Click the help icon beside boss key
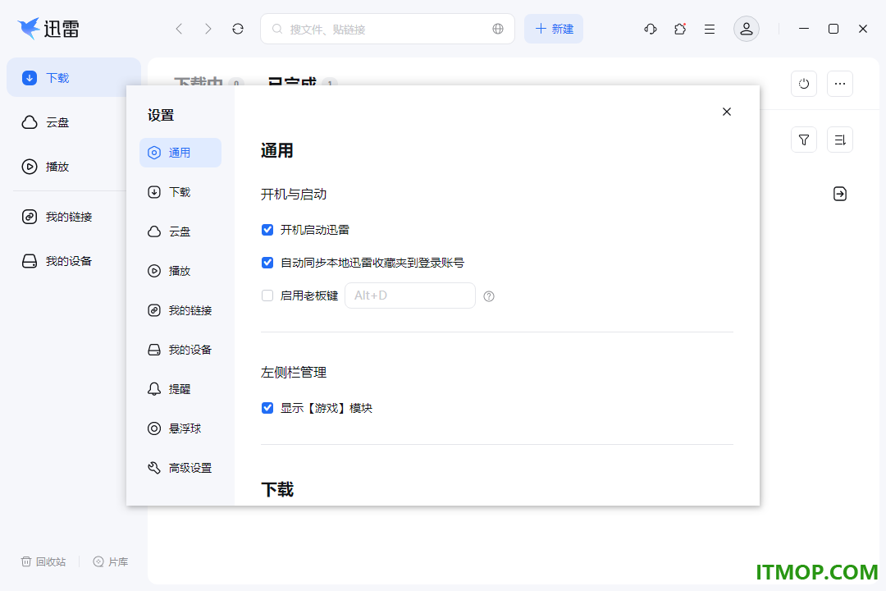886x591 pixels. [x=489, y=296]
